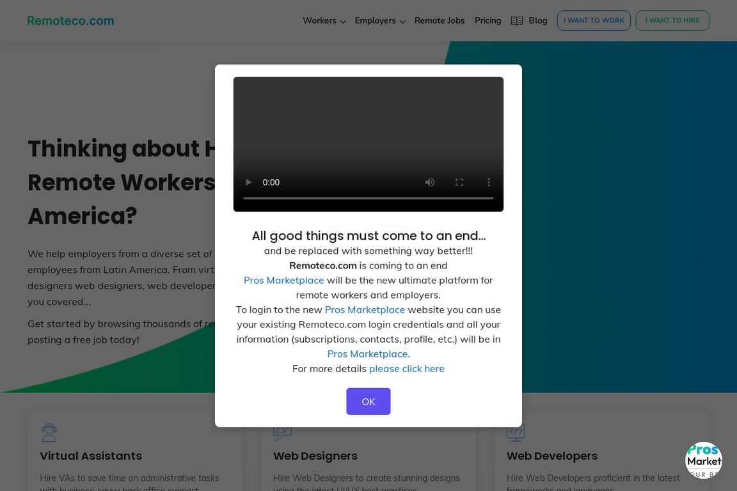Click the video time display 0:00
Viewport: 737px width, 491px height.
click(x=271, y=182)
